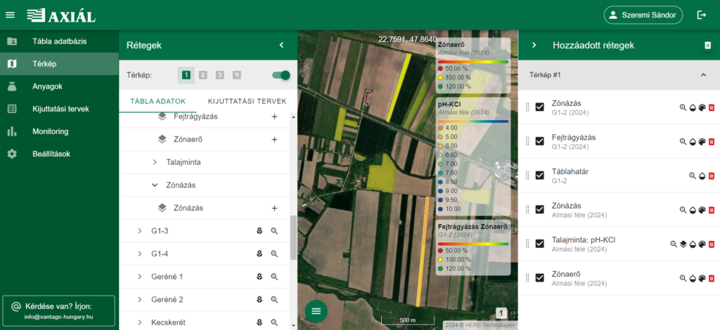Expand the G1-4 field entry
The width and height of the screenshot is (720, 330).
[140, 253]
